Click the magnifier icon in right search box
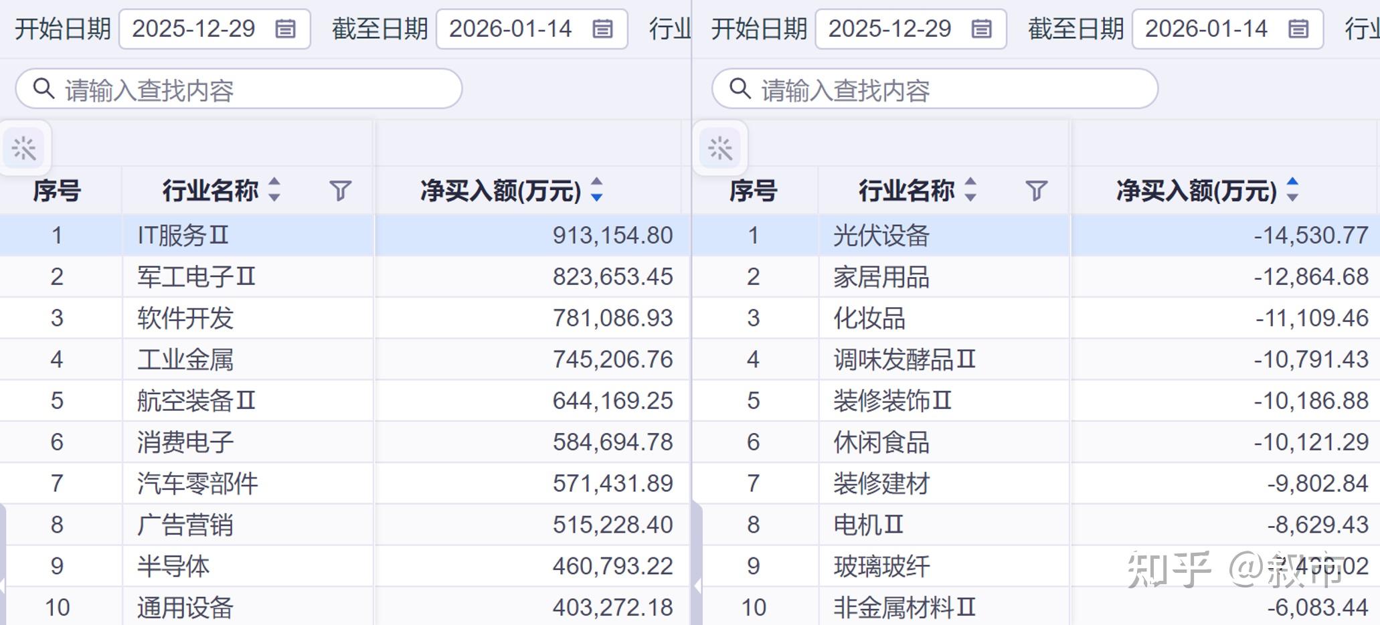 (x=740, y=87)
